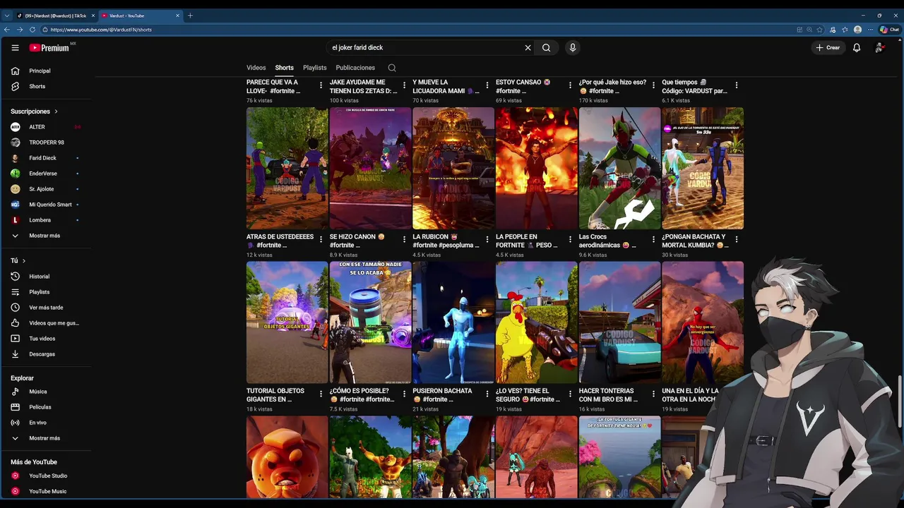This screenshot has width=904, height=508.
Task: Click the YouTube Premium logo
Action: pyautogui.click(x=49, y=47)
